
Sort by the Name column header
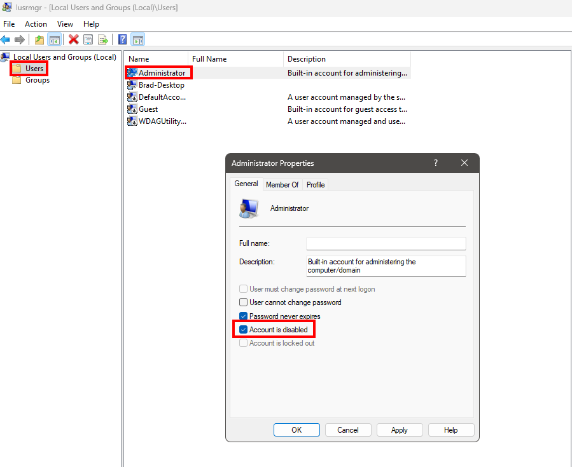156,59
